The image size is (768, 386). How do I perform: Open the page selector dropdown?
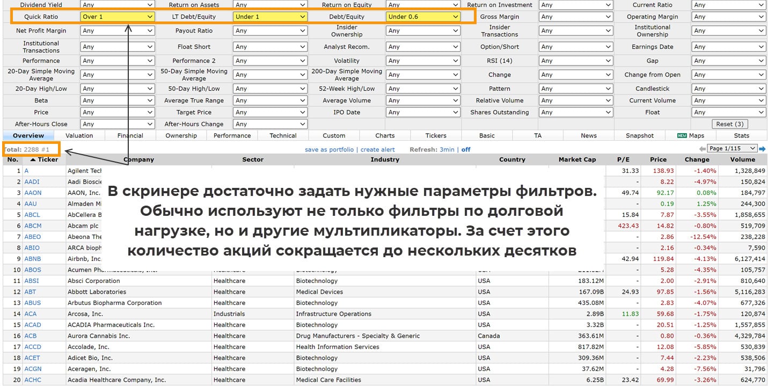click(732, 149)
